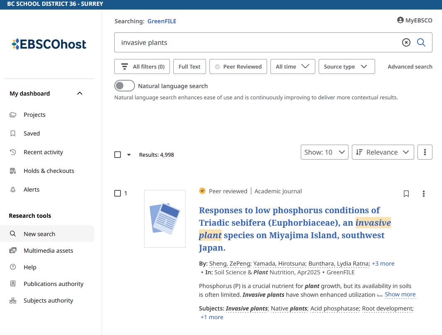Open Subjects authority
The width and height of the screenshot is (442, 335).
(48, 301)
